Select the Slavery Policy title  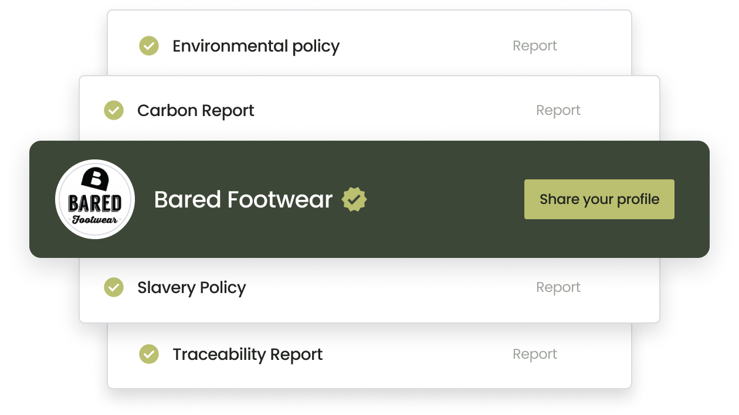(192, 288)
